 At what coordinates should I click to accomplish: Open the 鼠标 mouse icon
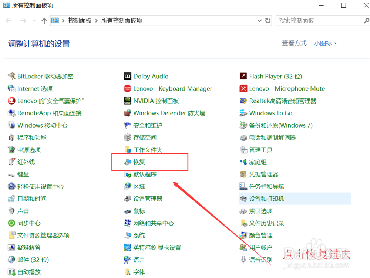click(x=127, y=211)
